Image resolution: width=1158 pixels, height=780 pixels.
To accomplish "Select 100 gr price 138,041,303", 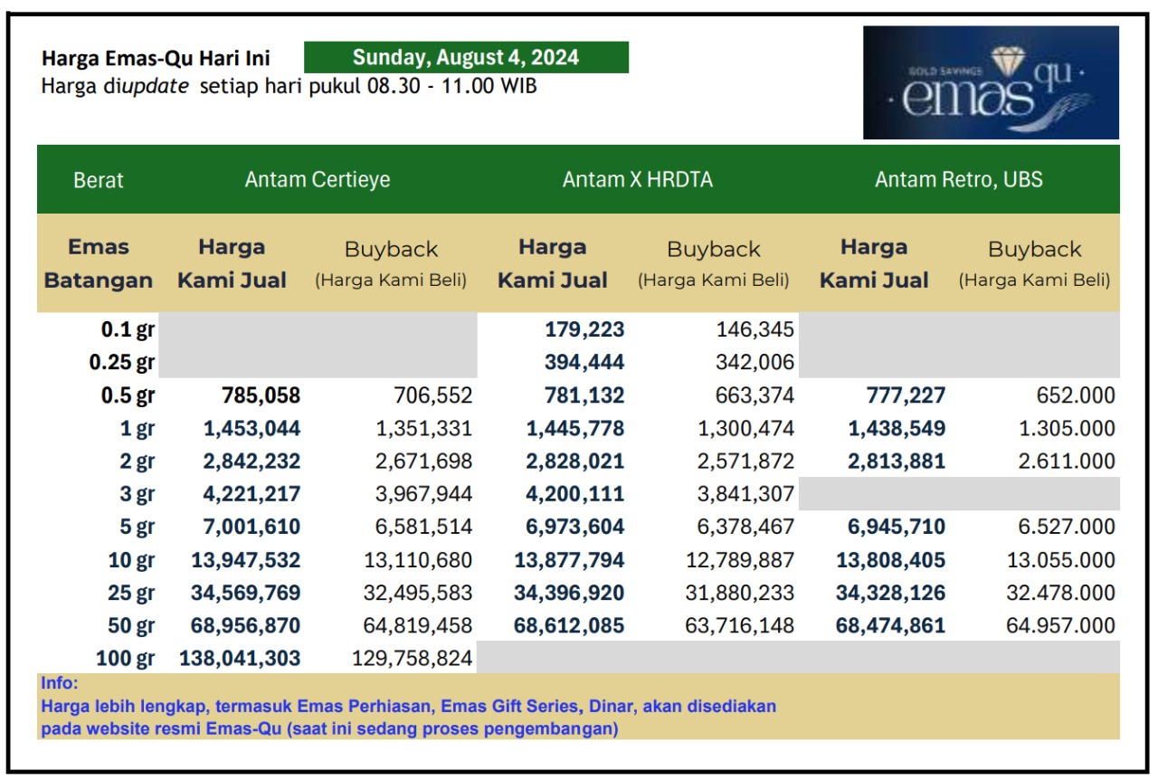I will [240, 659].
